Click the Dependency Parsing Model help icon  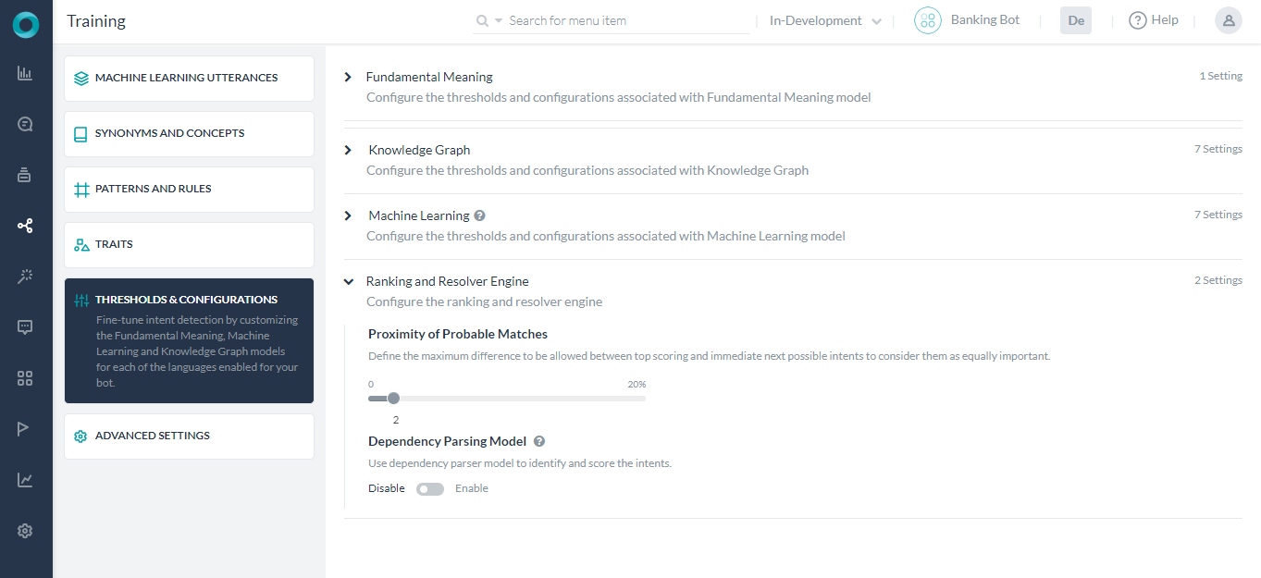(x=539, y=441)
